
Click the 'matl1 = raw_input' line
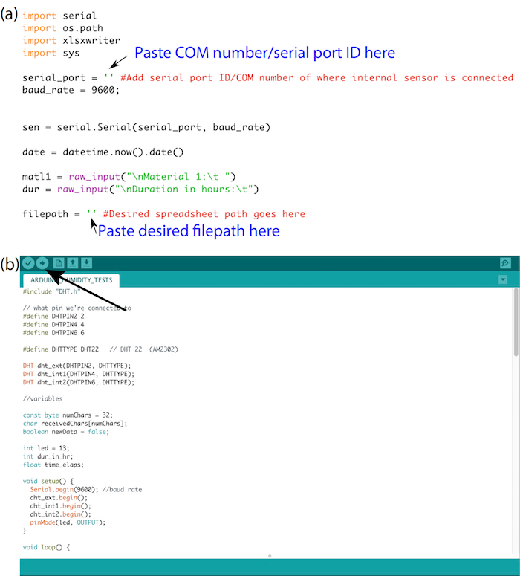click(129, 177)
